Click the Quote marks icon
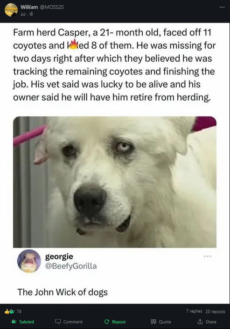 pos(153,322)
